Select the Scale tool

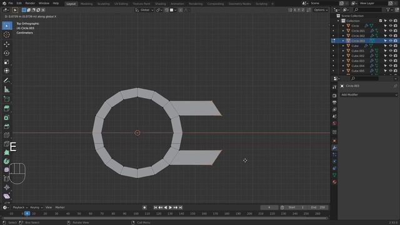(x=7, y=62)
